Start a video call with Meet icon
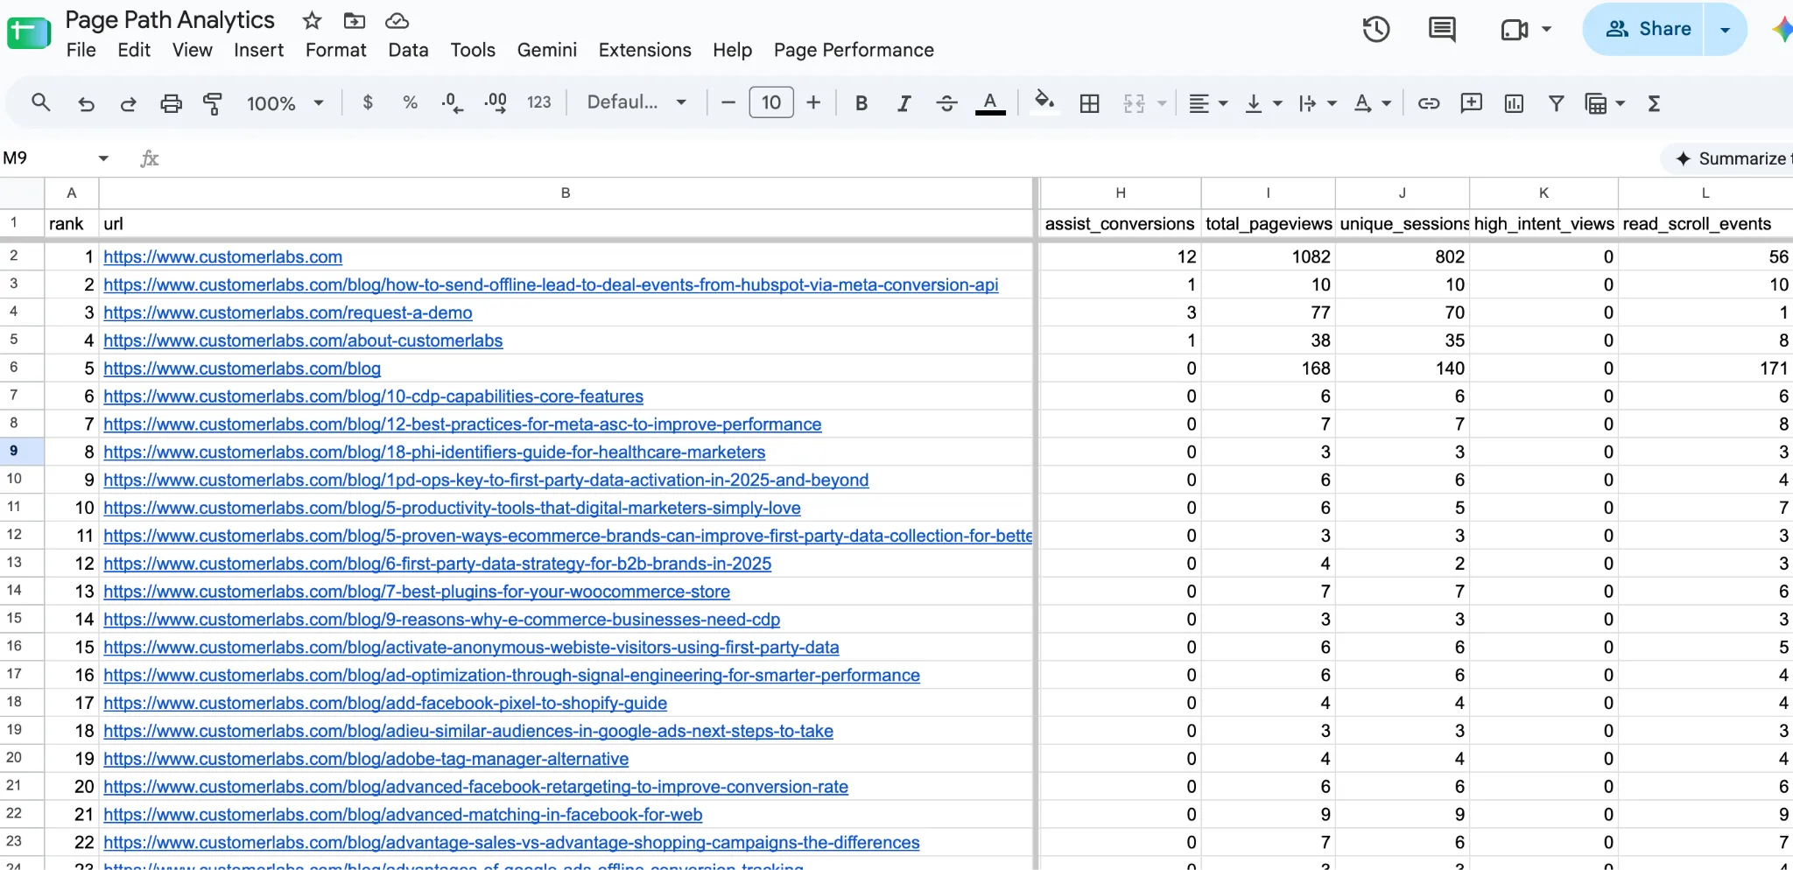1793x870 pixels. click(x=1514, y=30)
